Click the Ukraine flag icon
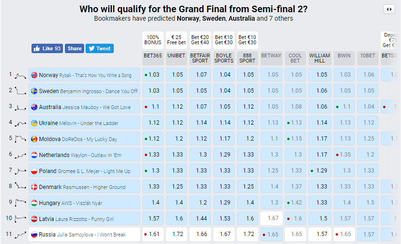 pos(34,123)
